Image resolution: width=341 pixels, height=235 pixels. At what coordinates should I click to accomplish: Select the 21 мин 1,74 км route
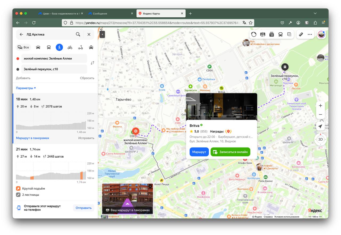pos(55,172)
